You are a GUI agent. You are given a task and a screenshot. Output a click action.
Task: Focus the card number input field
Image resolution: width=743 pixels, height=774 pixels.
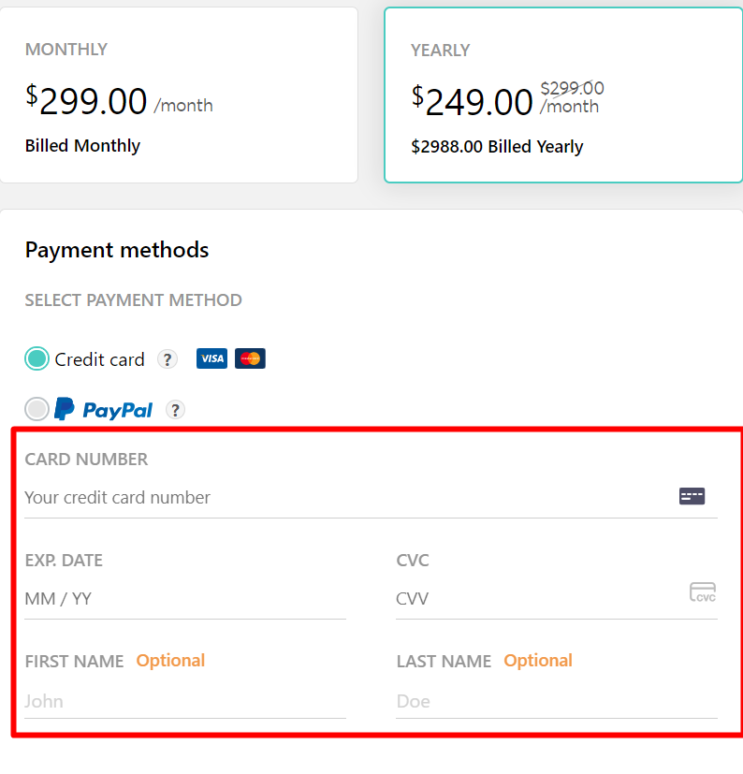pos(346,497)
